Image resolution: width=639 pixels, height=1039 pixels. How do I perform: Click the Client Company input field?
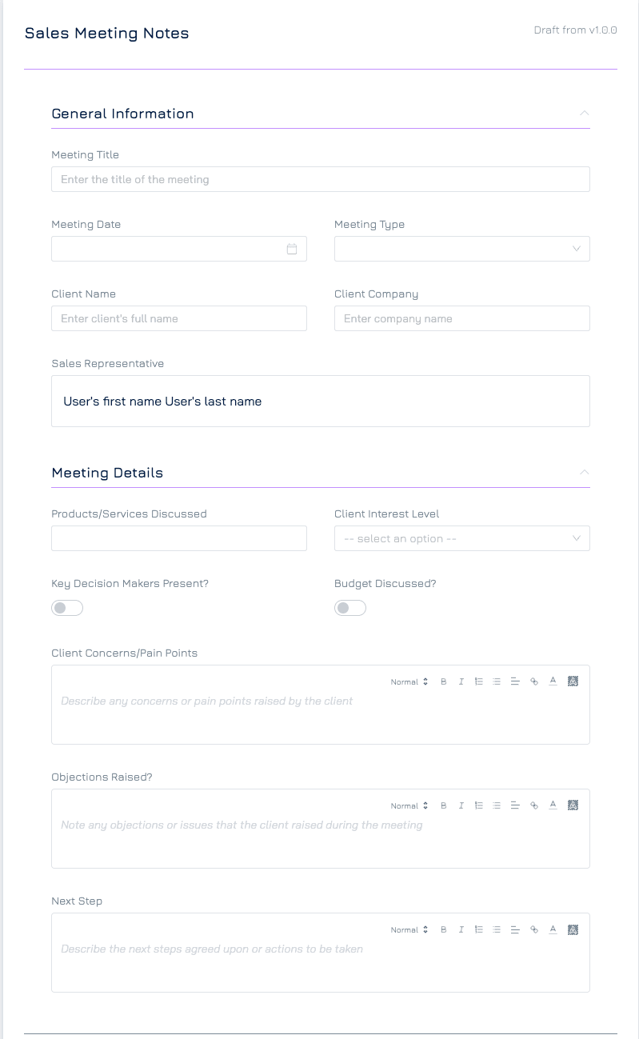[x=462, y=318]
